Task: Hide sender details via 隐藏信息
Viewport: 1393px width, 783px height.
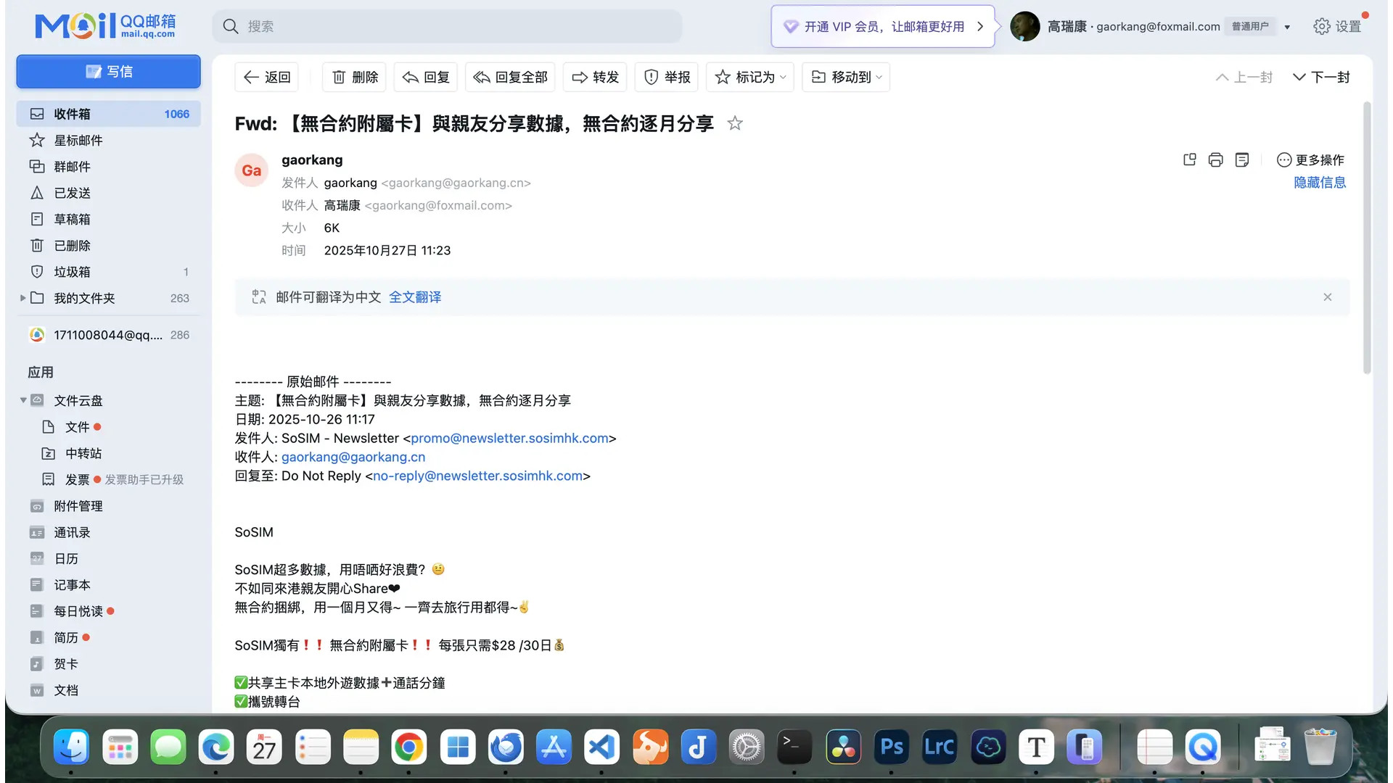Action: 1319,183
